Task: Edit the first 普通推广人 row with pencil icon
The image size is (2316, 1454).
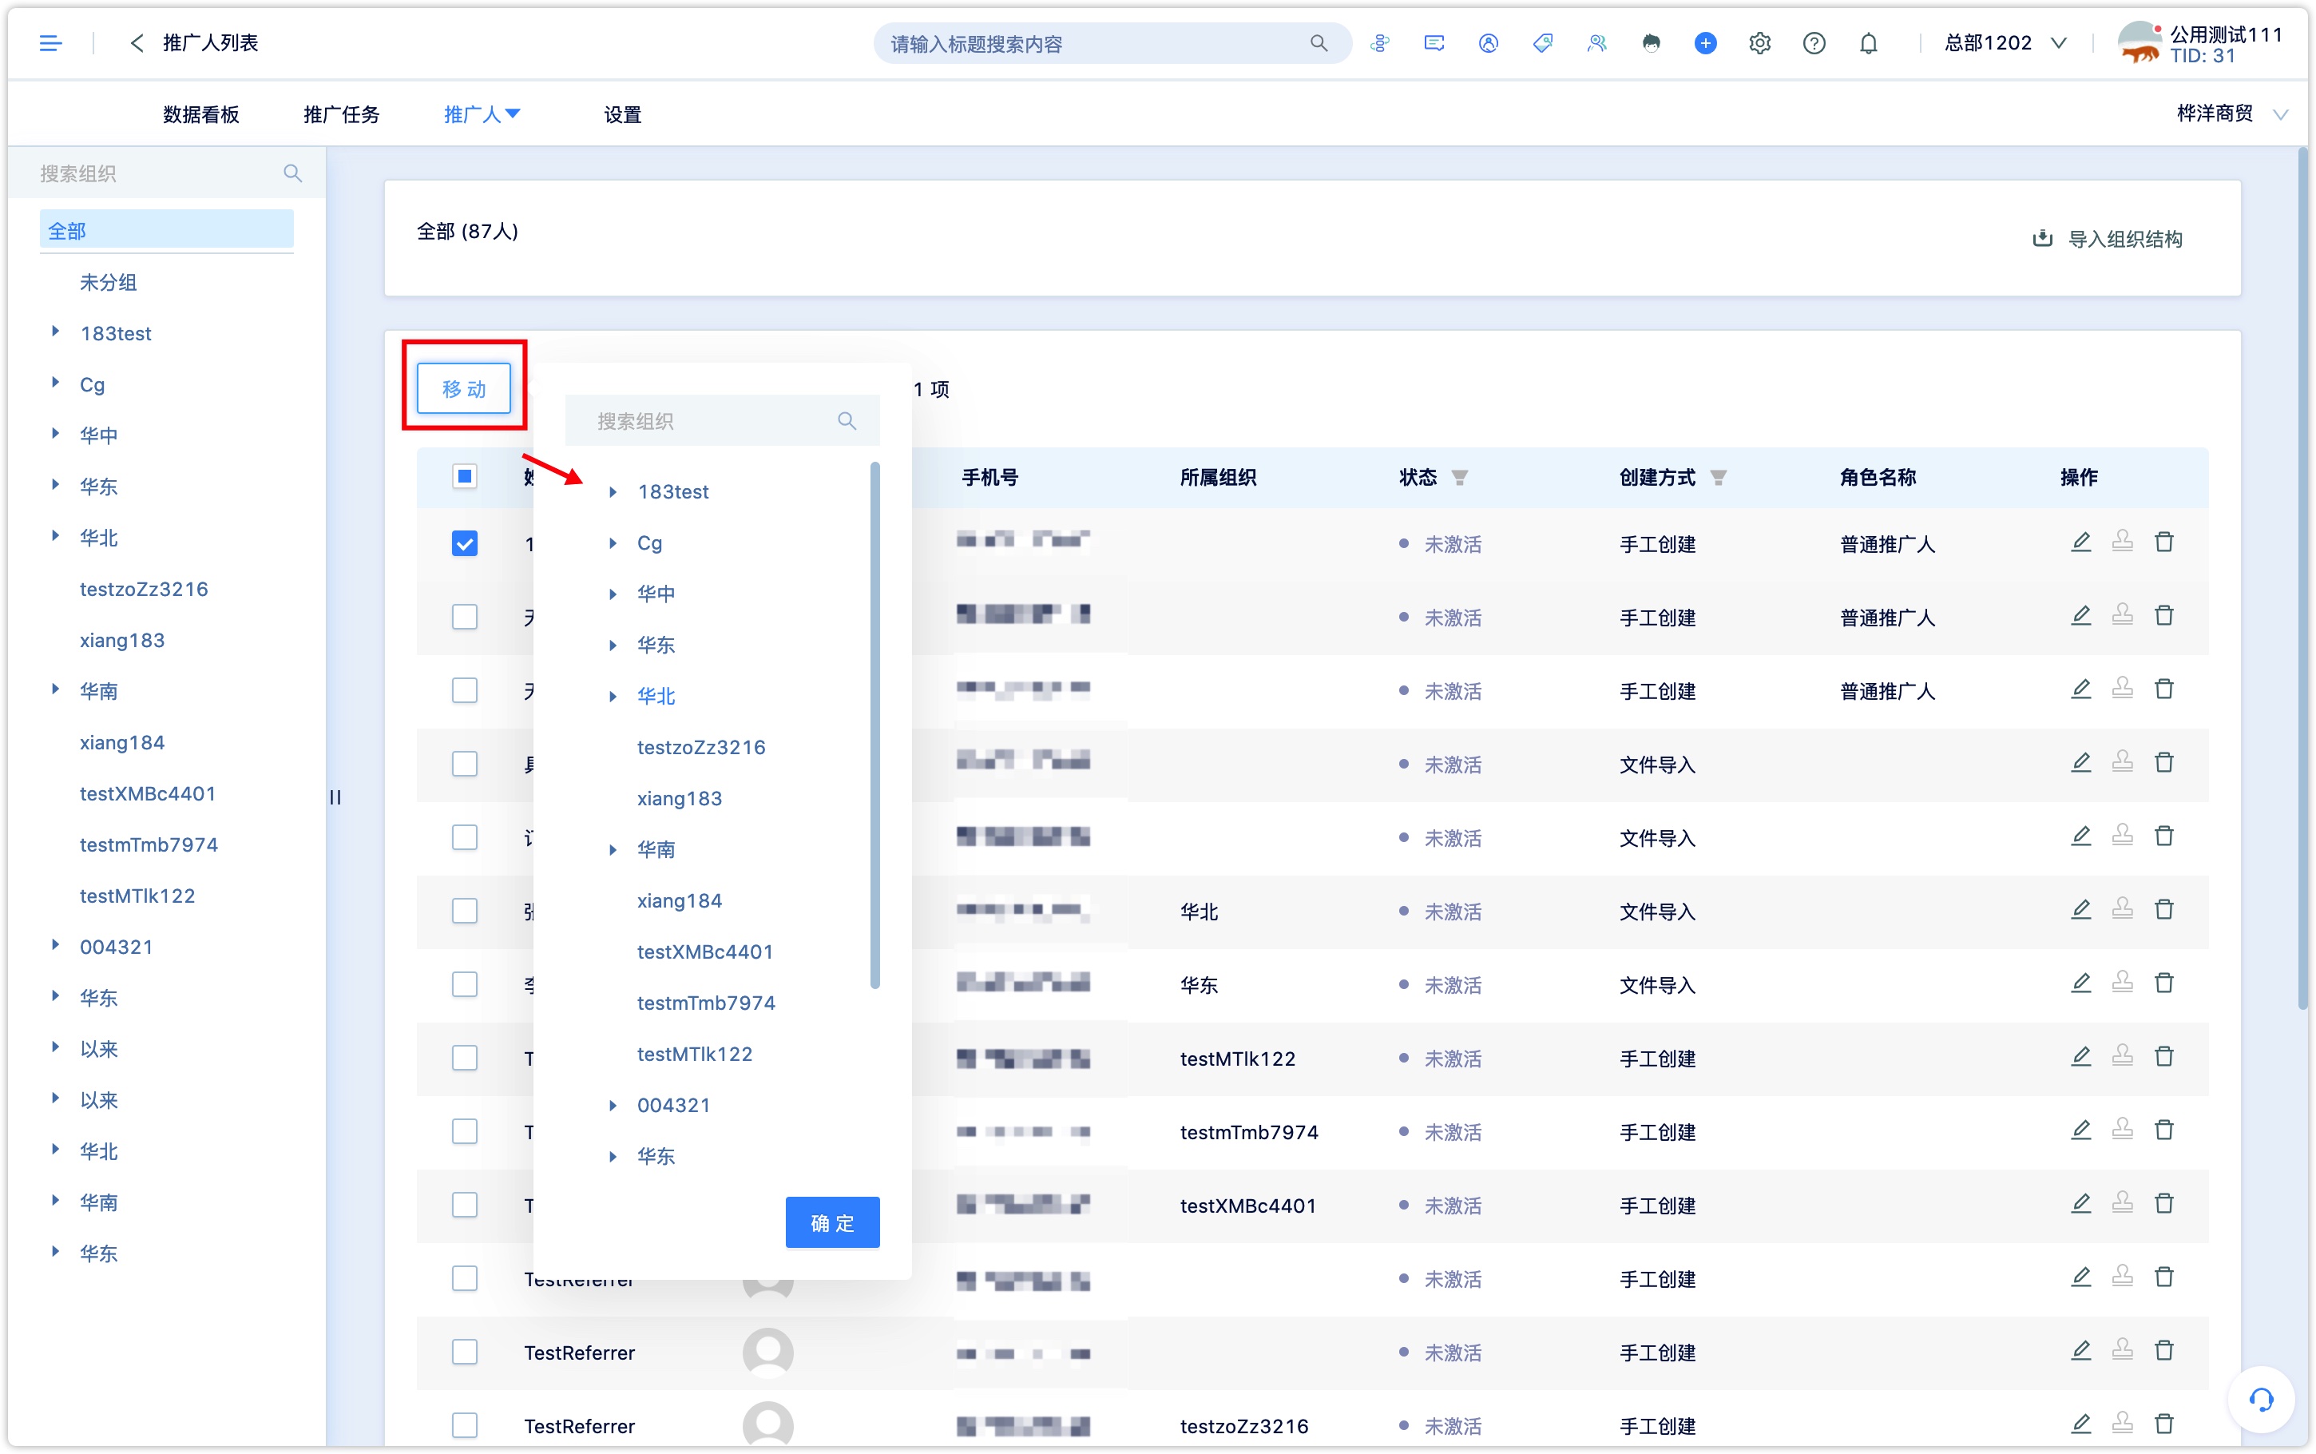Action: tap(2080, 542)
